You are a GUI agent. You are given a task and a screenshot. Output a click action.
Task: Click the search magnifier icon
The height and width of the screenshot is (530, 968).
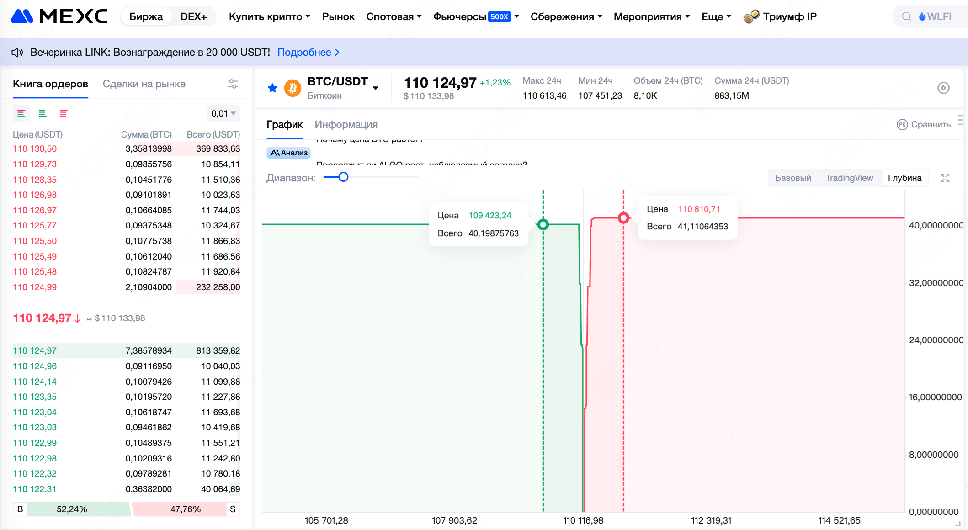907,16
